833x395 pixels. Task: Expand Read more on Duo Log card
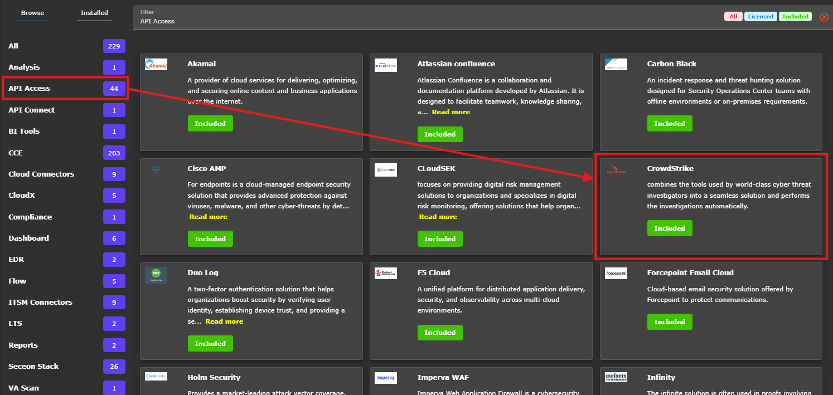(x=224, y=321)
